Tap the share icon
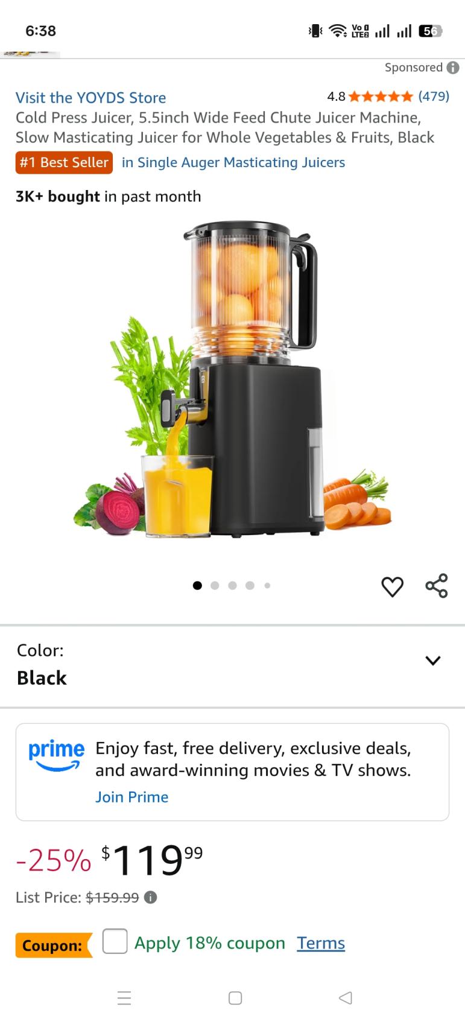Screen dimensions: 465x1022 pos(437,586)
